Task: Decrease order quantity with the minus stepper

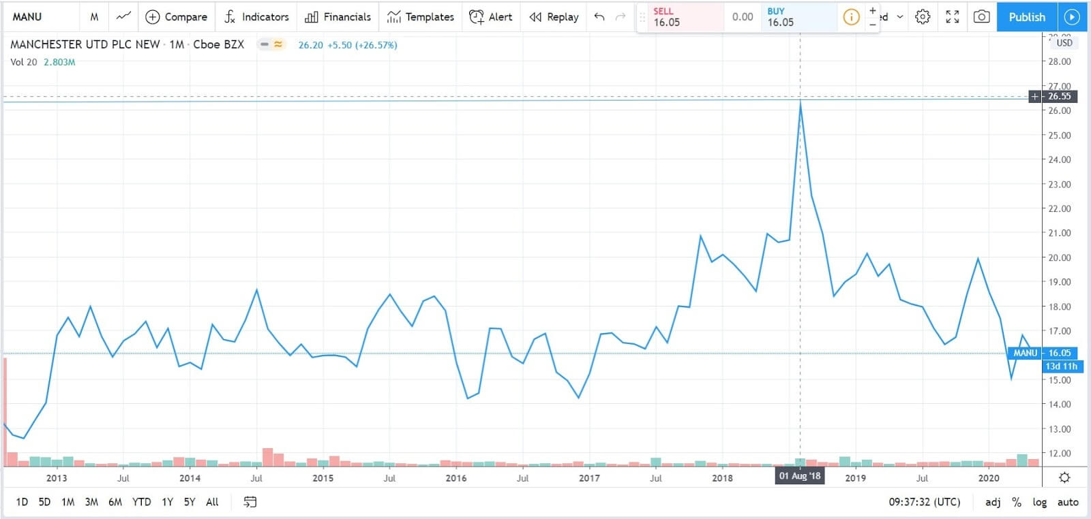Action: point(873,24)
